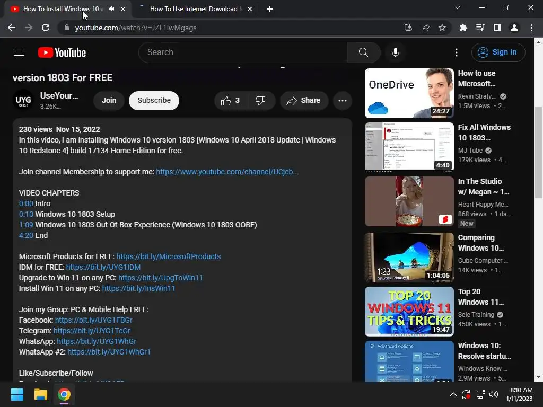
Task: Open the channel membership link
Action: [x=227, y=172]
